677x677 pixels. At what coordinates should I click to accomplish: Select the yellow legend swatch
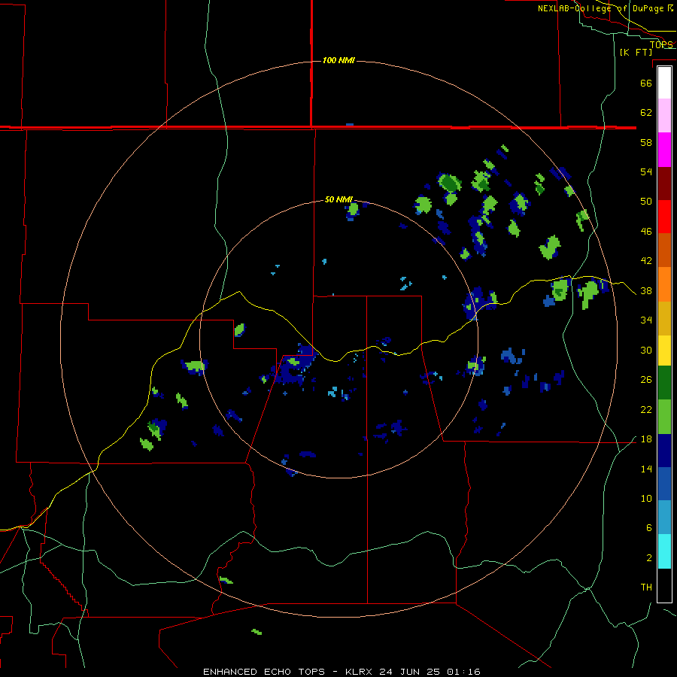pos(664,351)
